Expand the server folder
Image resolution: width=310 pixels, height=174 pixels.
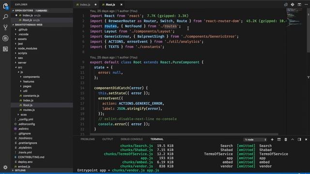click(x=22, y=62)
